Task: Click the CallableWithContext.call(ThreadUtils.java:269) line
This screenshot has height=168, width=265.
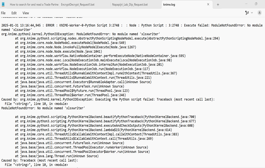Action: pyautogui.click(x=84, y=139)
